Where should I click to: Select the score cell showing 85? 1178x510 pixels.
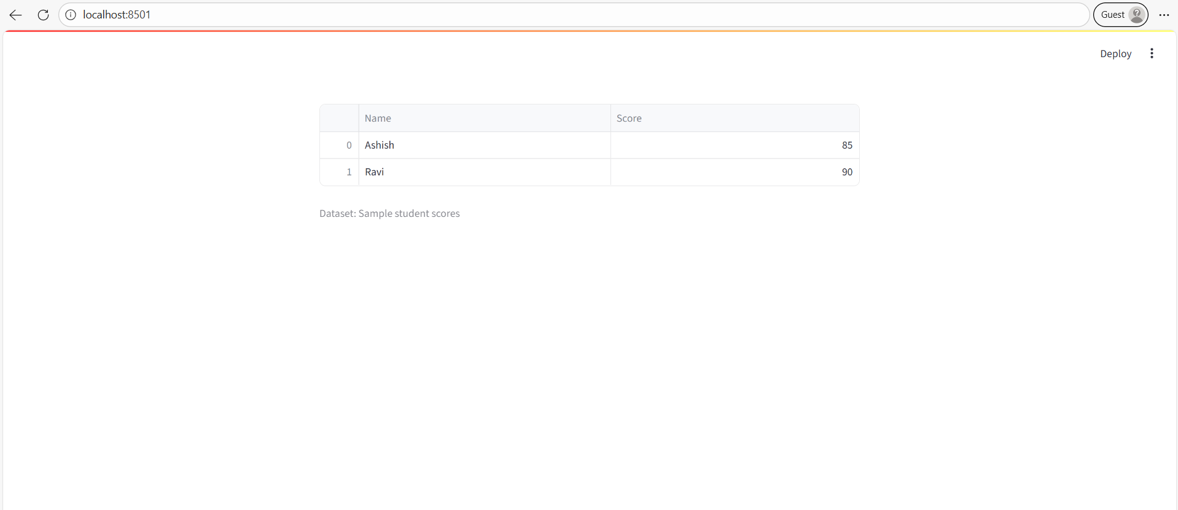click(x=735, y=145)
